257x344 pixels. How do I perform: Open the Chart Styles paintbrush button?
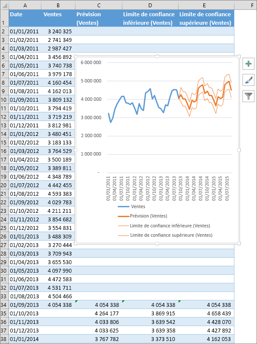pos(248,80)
